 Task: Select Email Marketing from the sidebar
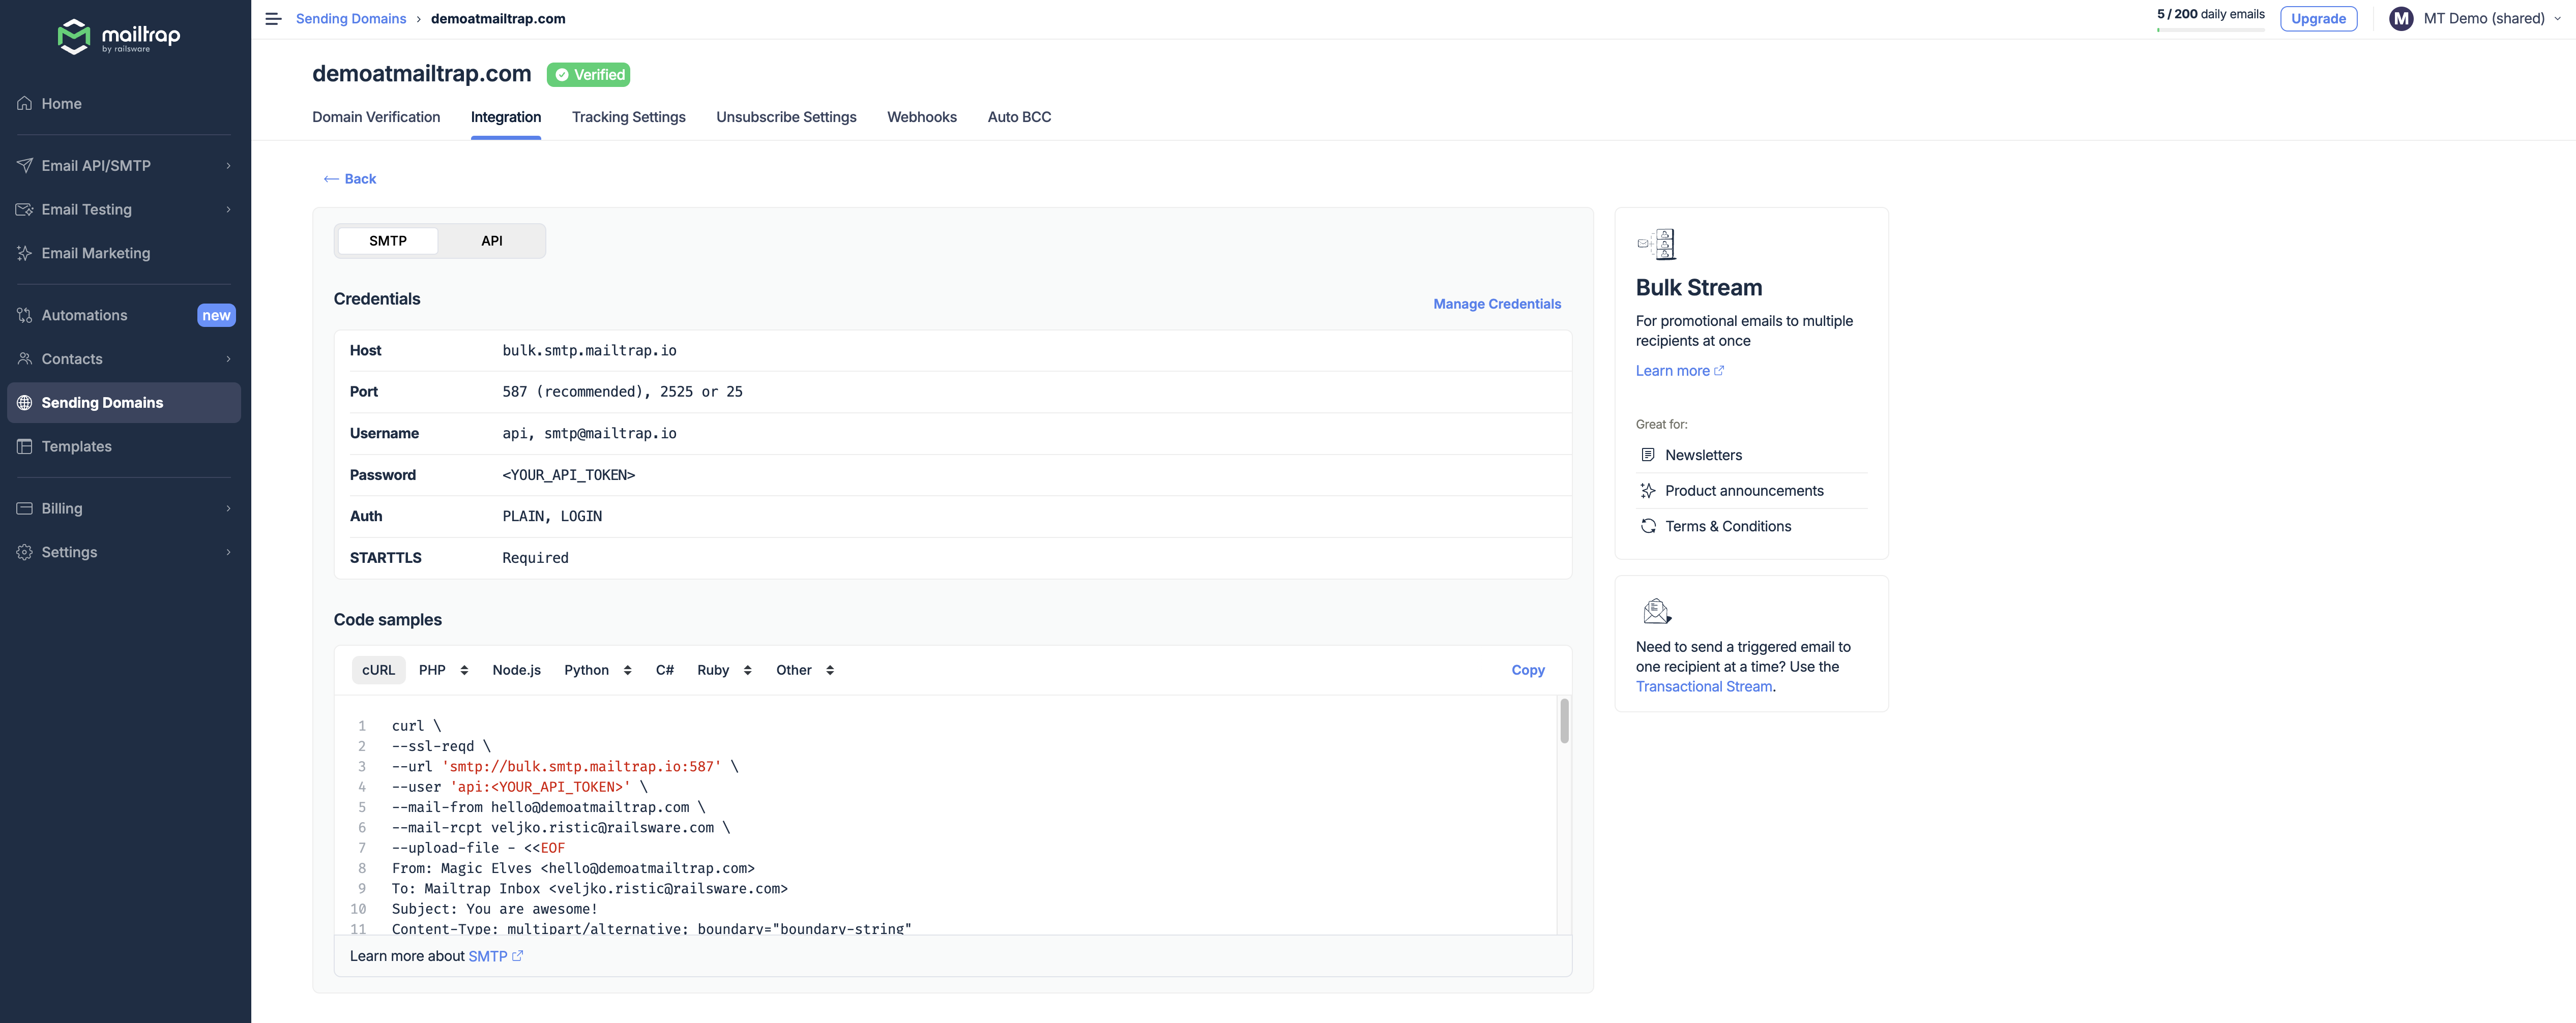point(96,253)
